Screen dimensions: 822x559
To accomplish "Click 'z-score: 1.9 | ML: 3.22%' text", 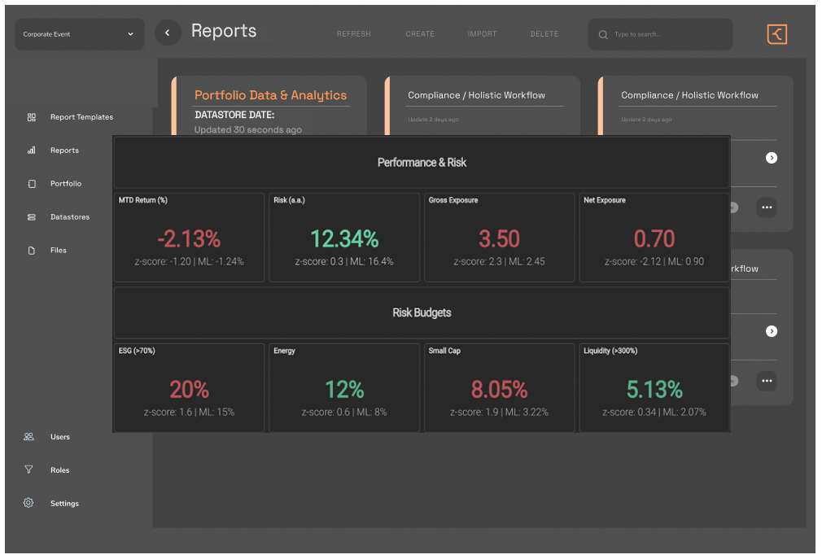I will (499, 412).
